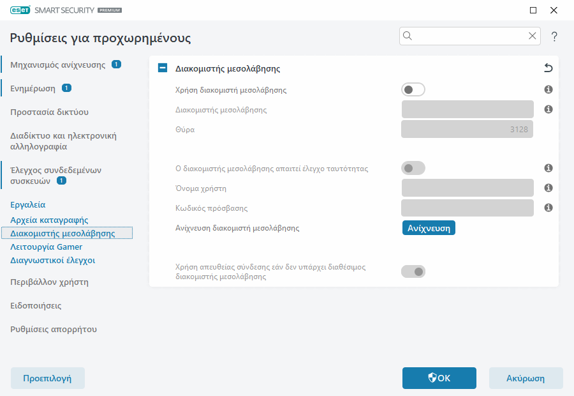Click info icon beside Χρήση διακομιστή μεσολάβησης
The height and width of the screenshot is (396, 574).
(x=548, y=89)
